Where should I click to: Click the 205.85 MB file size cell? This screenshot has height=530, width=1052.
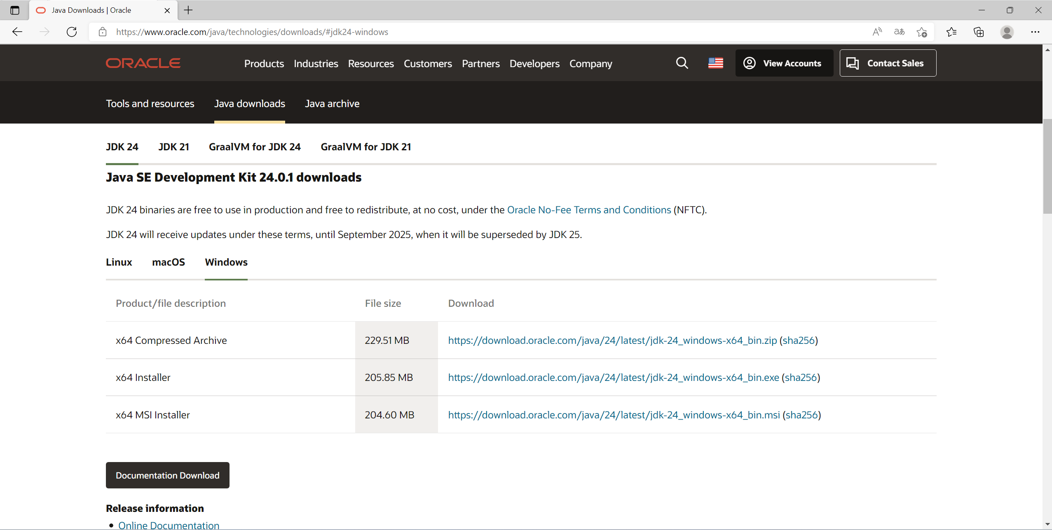pos(396,377)
